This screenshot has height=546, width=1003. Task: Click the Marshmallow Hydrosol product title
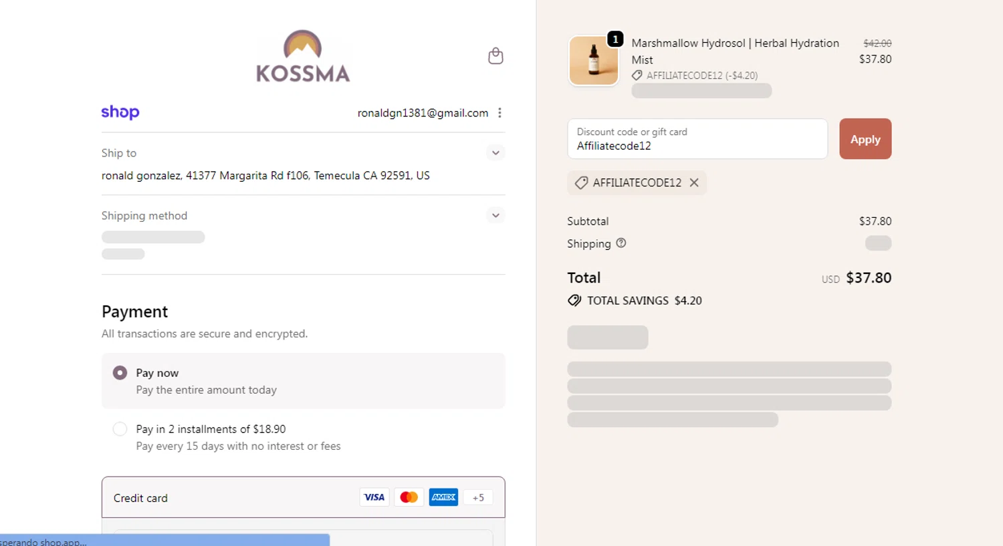click(735, 51)
